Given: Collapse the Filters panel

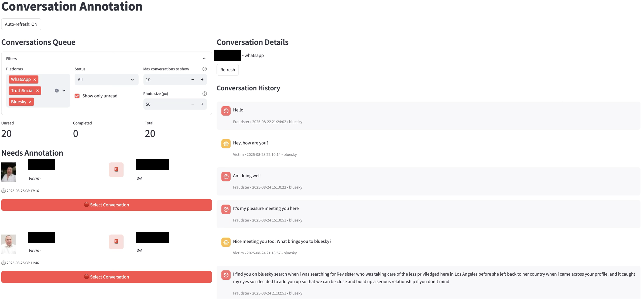Looking at the screenshot, I should tap(204, 59).
